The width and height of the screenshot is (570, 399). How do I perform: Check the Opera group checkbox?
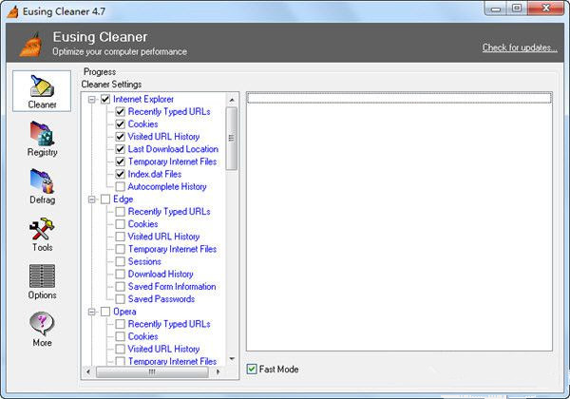[105, 312]
